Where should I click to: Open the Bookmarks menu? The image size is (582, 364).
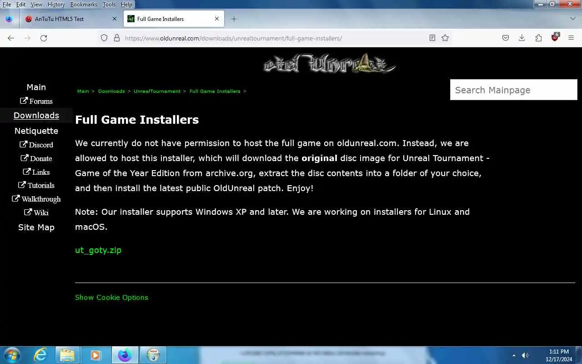[x=84, y=5]
